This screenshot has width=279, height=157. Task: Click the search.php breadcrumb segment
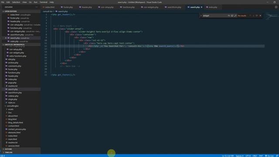coord(61,11)
